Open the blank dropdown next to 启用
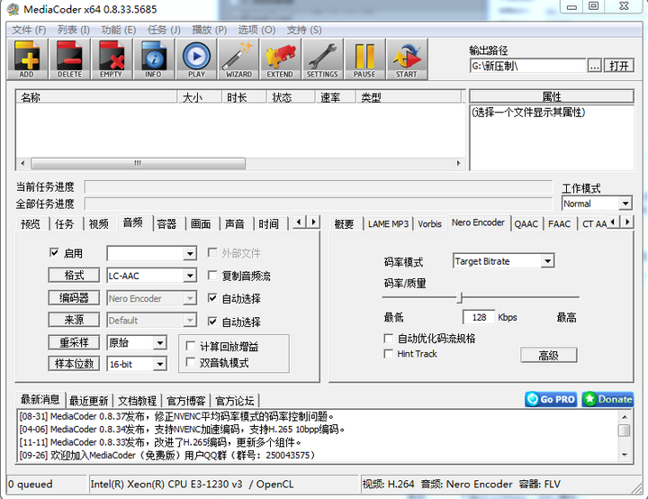Screen dimensions: 648x499 point(151,253)
